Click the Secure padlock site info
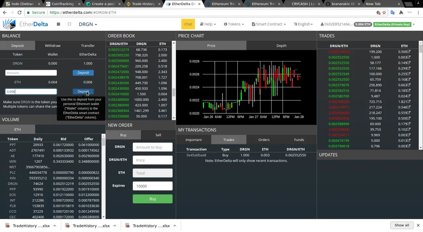423x232 pixels. [x=36, y=13]
